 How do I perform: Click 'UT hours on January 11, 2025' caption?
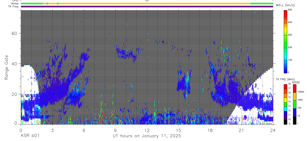(146, 136)
